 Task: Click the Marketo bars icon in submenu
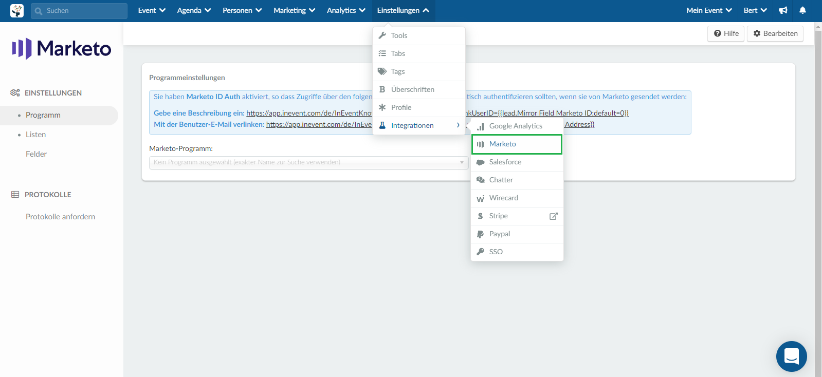480,144
